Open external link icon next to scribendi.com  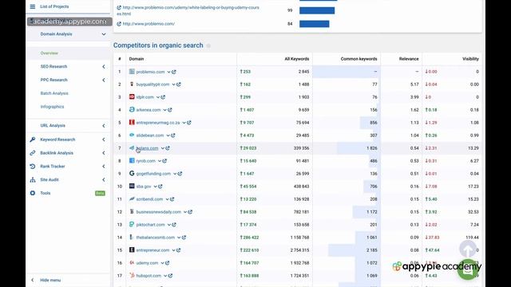[x=172, y=199]
